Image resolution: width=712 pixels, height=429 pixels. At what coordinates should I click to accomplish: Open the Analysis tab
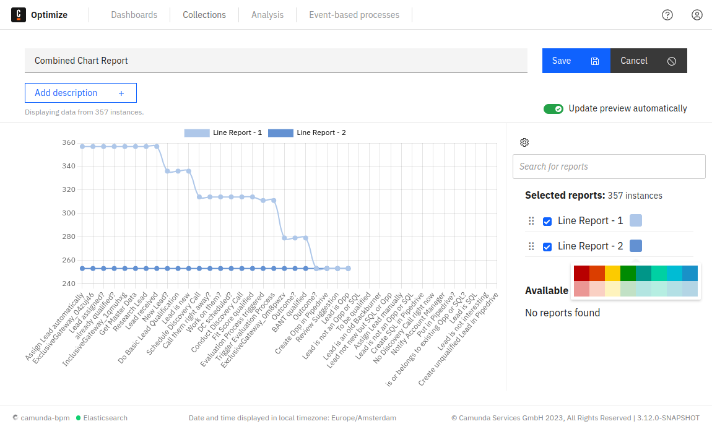[267, 14]
